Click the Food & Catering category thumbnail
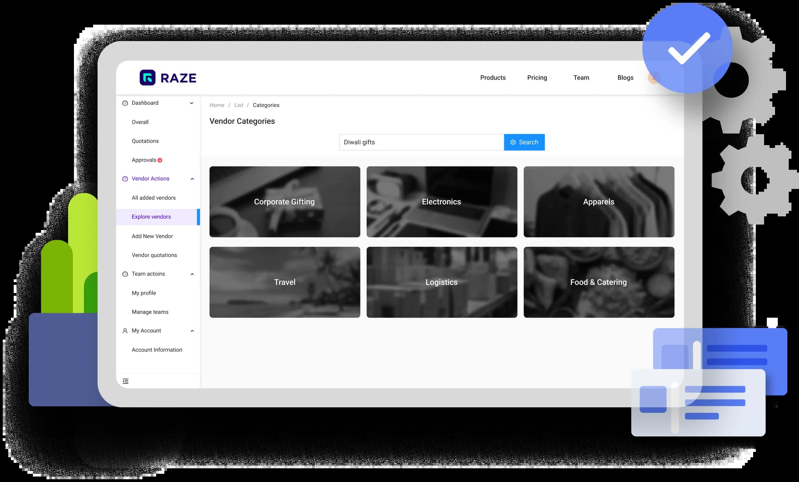Image resolution: width=799 pixels, height=482 pixels. point(599,282)
